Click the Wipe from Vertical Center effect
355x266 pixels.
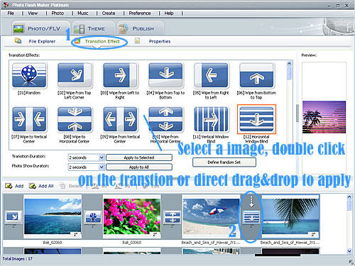click(120, 119)
